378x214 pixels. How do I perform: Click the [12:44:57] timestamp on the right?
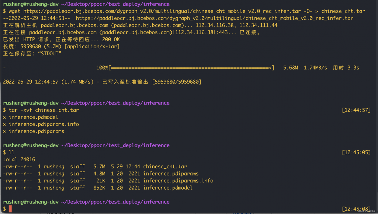[x=356, y=110]
